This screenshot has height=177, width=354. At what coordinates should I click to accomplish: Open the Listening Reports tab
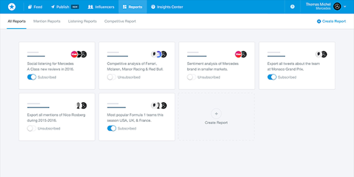pos(82,21)
